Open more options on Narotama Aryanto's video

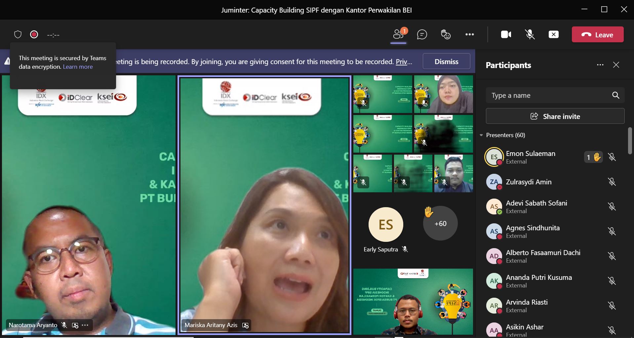(85, 325)
